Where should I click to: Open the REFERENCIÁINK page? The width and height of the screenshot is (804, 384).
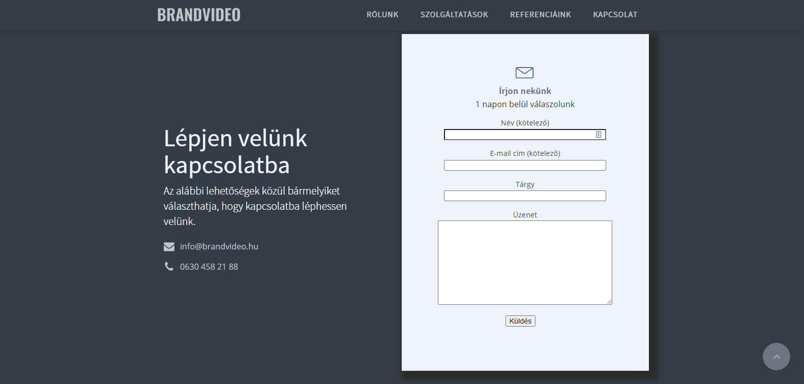(x=540, y=15)
